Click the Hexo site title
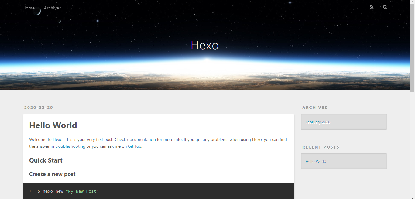Screen dimensions: 415x199 point(205,45)
